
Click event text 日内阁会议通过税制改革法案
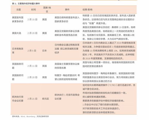coord(67,49)
